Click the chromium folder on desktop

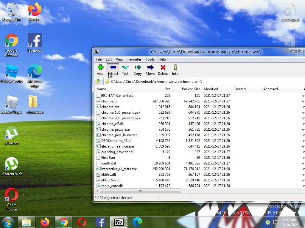click(x=35, y=105)
